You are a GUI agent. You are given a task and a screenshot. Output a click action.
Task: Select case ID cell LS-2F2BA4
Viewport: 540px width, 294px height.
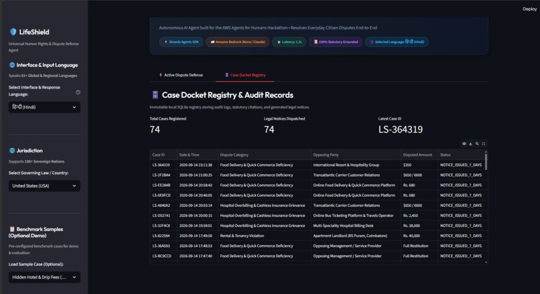pyautogui.click(x=163, y=175)
